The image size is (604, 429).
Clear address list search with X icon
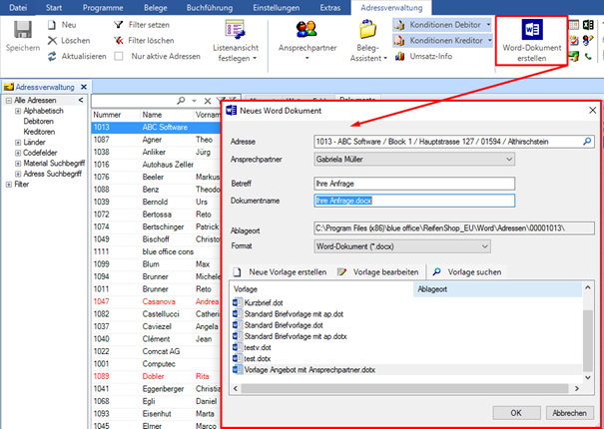tap(208, 101)
